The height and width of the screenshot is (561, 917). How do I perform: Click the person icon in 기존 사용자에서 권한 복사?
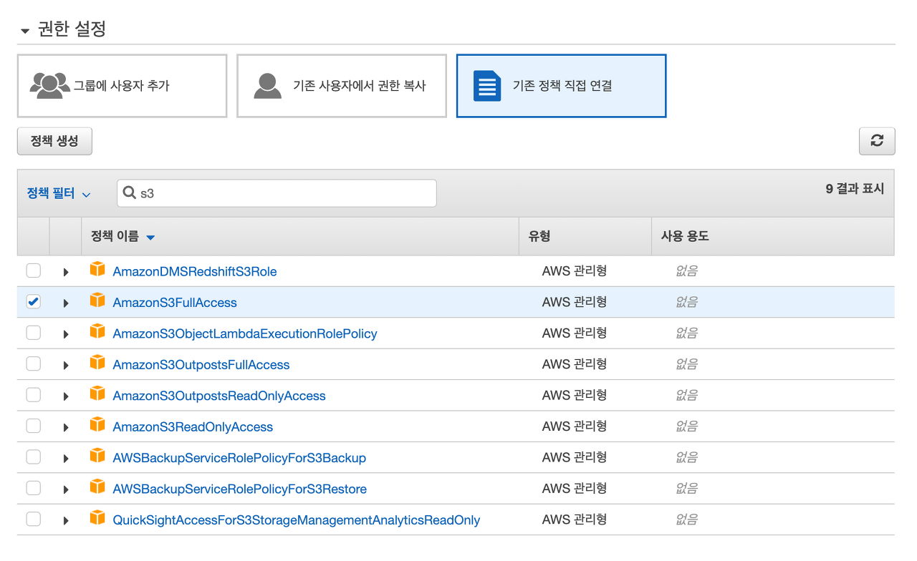(267, 86)
